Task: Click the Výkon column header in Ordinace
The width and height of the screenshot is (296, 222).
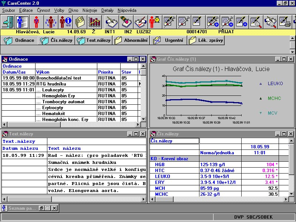Action: pos(43,72)
